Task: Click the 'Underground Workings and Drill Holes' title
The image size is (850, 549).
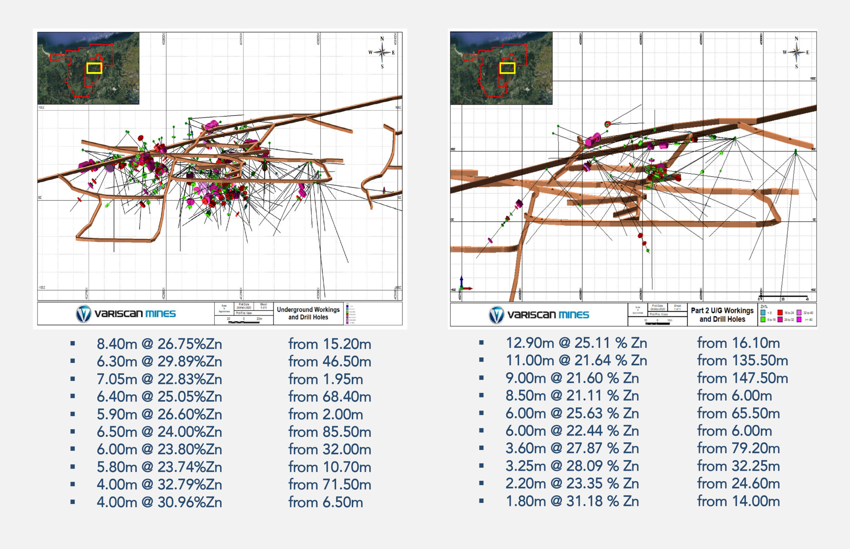Action: point(308,313)
